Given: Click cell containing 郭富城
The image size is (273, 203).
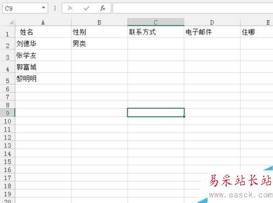Looking at the screenshot, I should click(x=43, y=67).
